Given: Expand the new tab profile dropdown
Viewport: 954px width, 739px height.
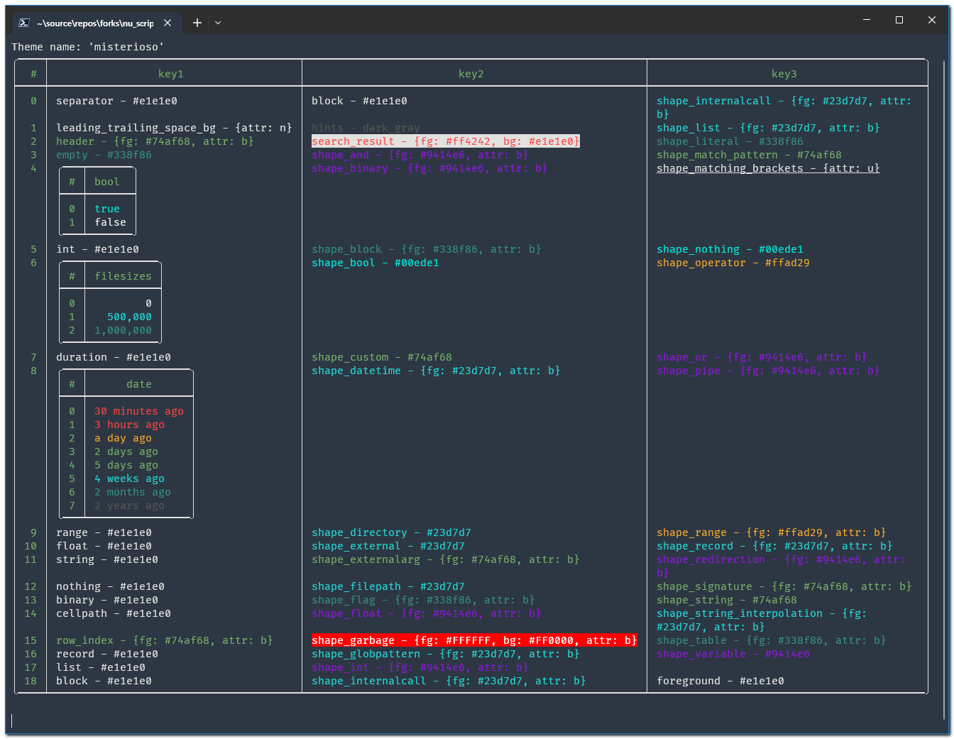Looking at the screenshot, I should [218, 23].
